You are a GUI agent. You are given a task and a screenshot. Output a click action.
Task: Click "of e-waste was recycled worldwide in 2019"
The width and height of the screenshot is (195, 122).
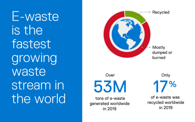[x=166, y=102]
